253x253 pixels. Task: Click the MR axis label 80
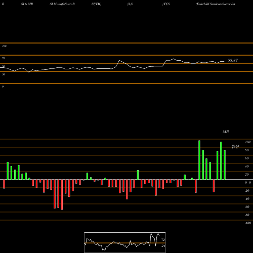(x=246, y=150)
